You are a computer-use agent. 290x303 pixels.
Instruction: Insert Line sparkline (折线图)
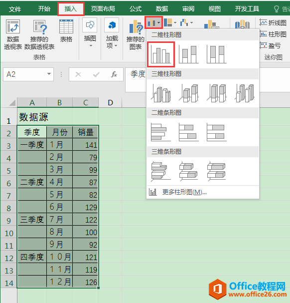click(273, 23)
